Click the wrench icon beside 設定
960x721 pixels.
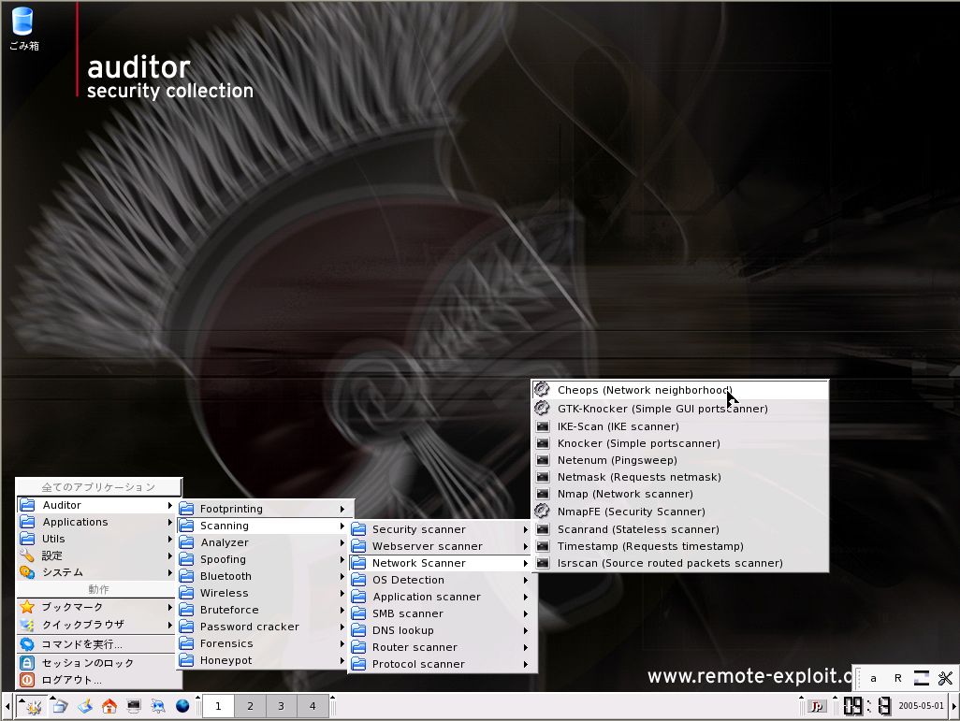[x=27, y=555]
